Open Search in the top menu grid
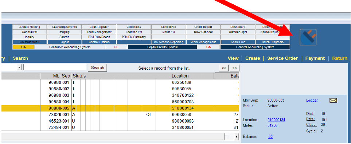The width and height of the screenshot is (351, 144). (64, 37)
